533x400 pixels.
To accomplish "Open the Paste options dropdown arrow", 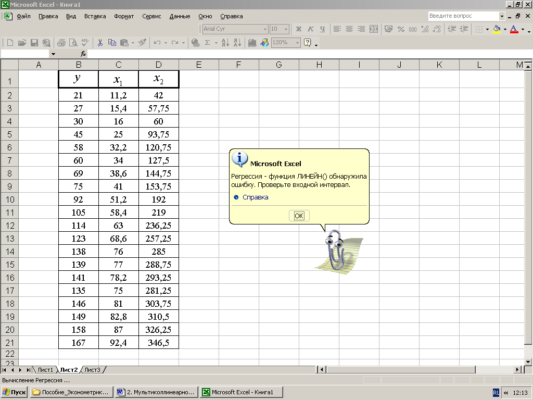I will click(133, 43).
